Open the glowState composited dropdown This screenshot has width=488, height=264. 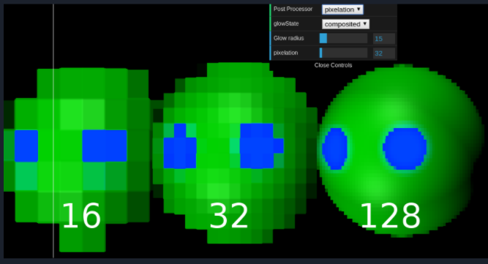(x=345, y=24)
